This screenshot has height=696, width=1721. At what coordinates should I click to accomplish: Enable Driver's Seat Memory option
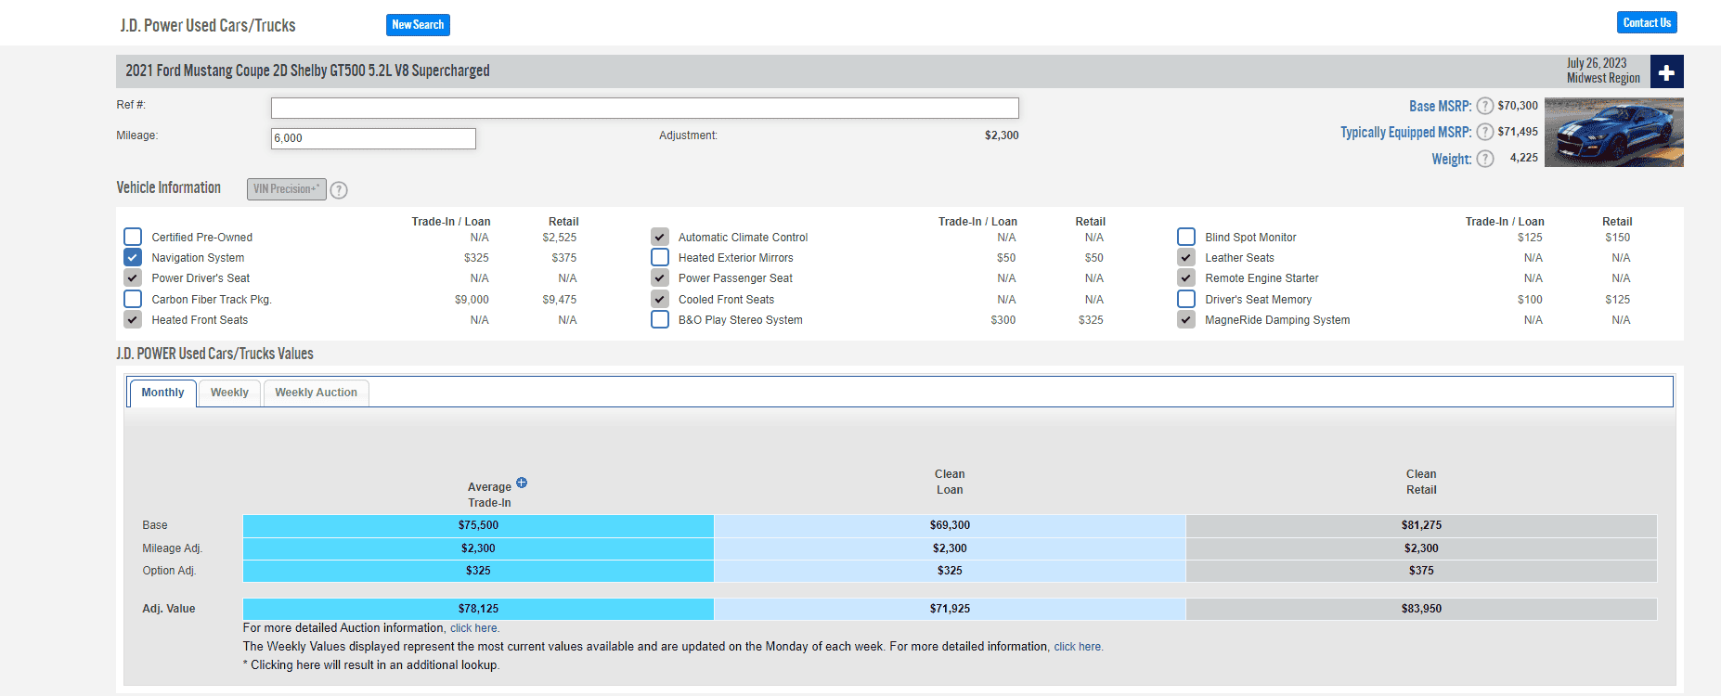tap(1186, 299)
